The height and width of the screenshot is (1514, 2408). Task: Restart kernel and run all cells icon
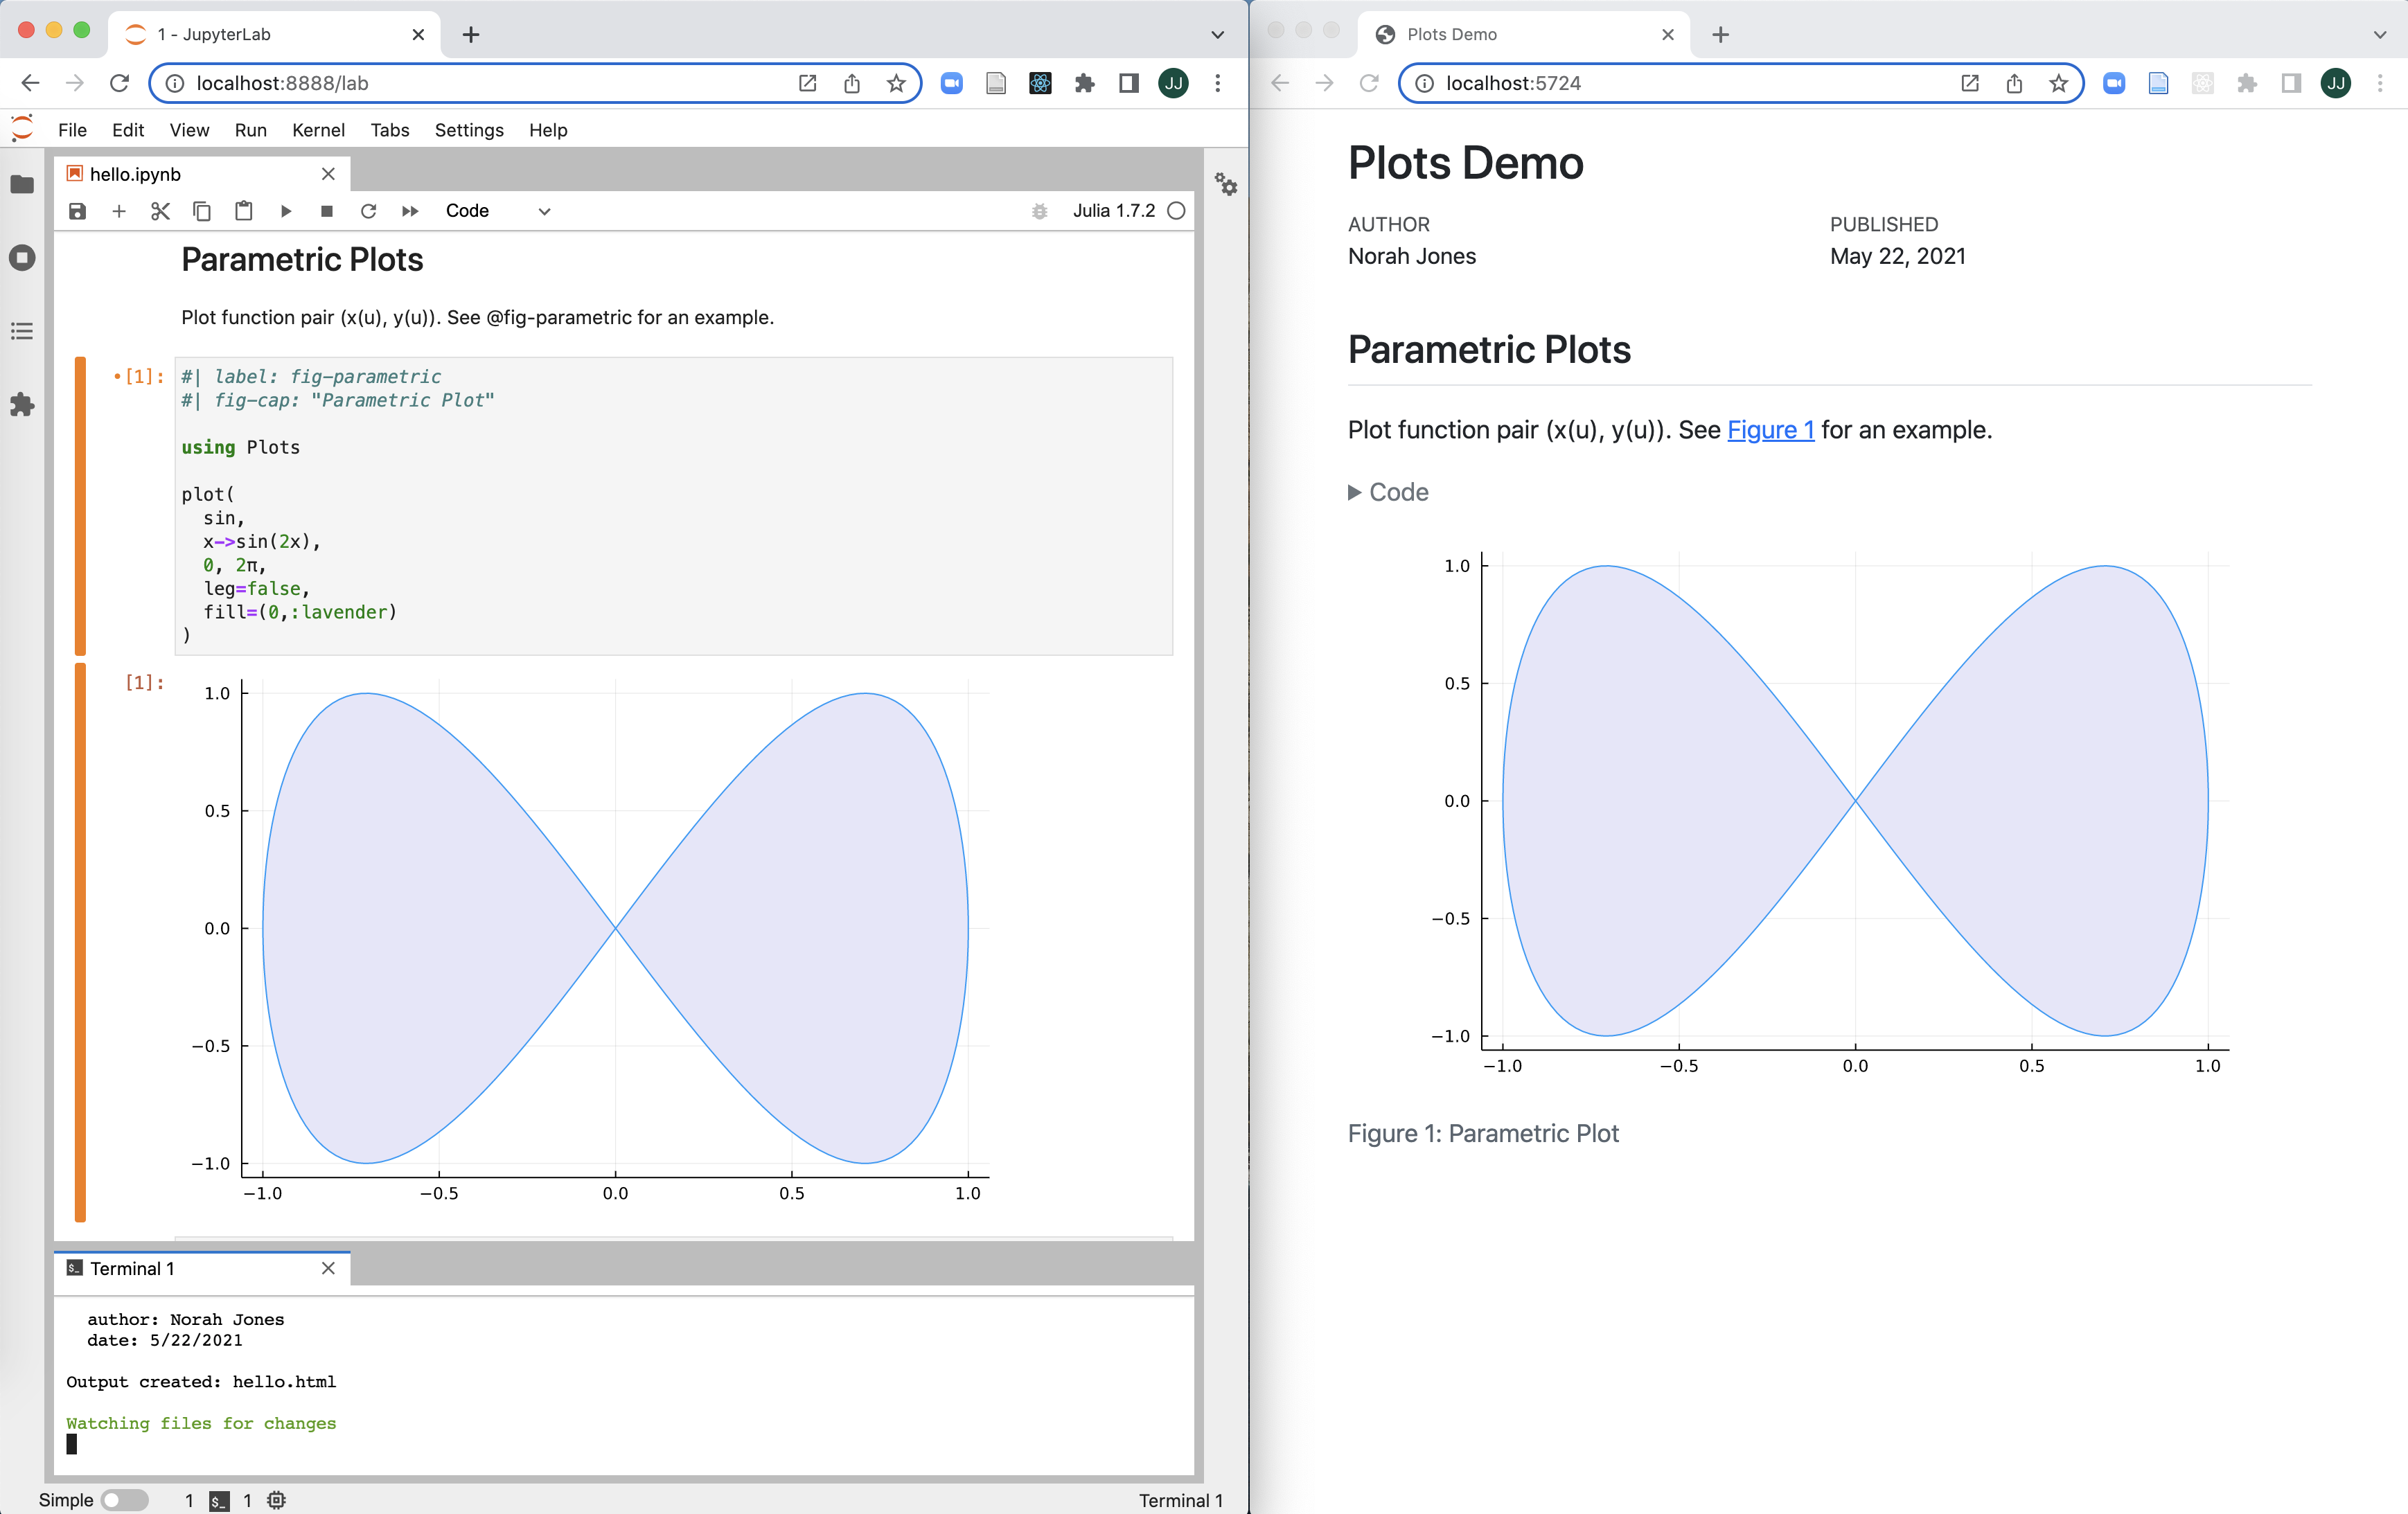[410, 211]
